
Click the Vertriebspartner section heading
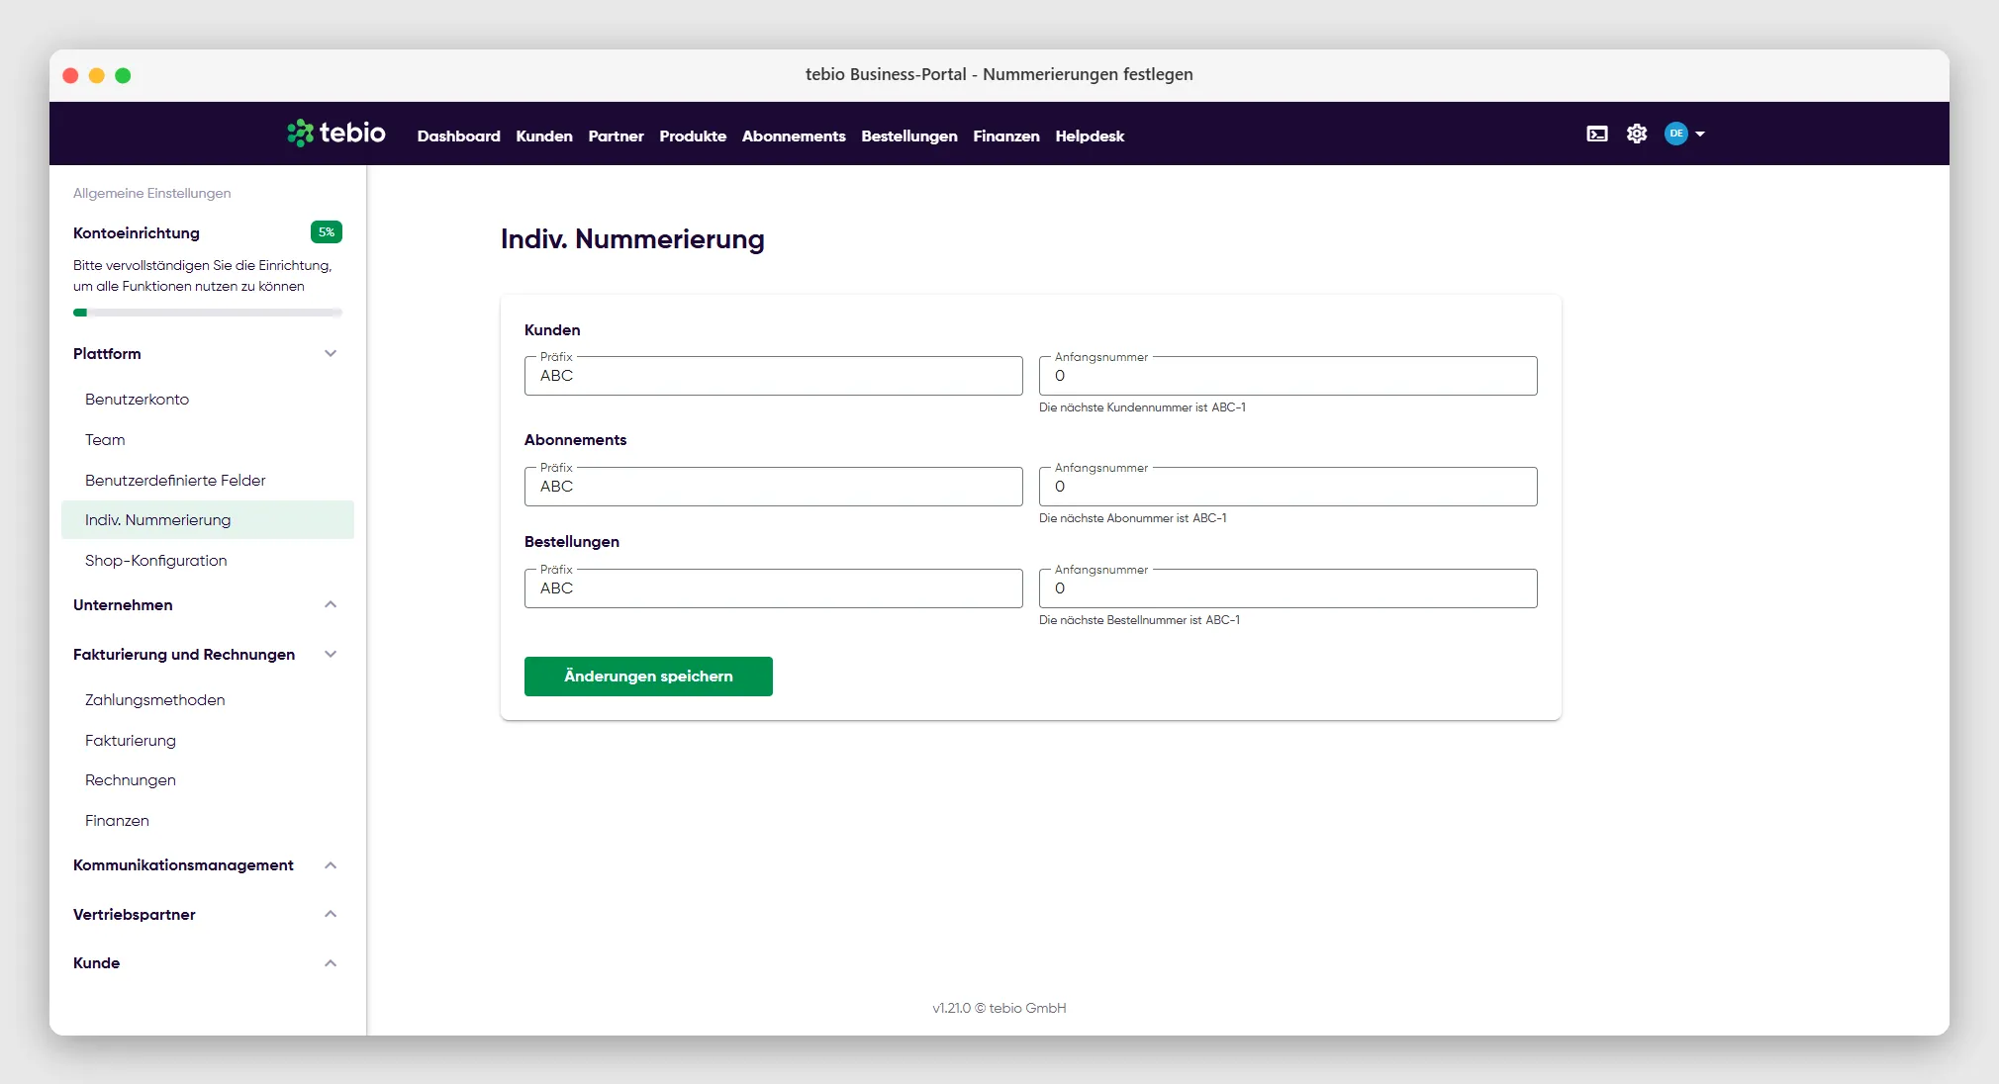(135, 914)
